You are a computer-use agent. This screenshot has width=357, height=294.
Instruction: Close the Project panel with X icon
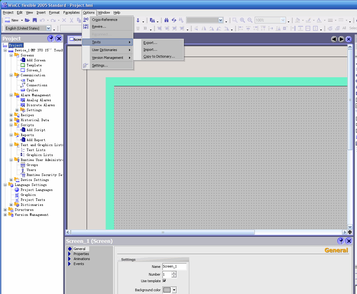point(59,39)
